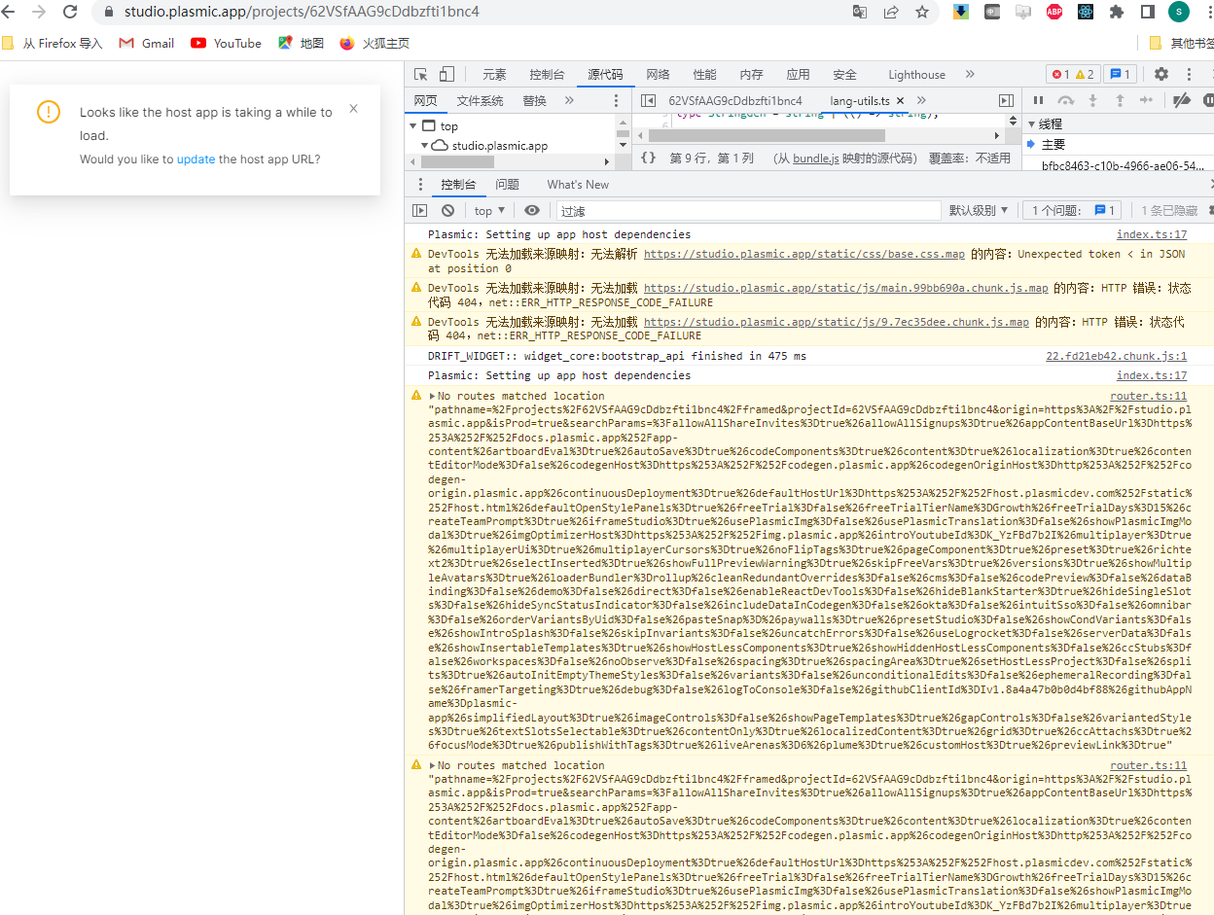
Task: Open the 默认级别 log level dropdown
Action: (979, 210)
